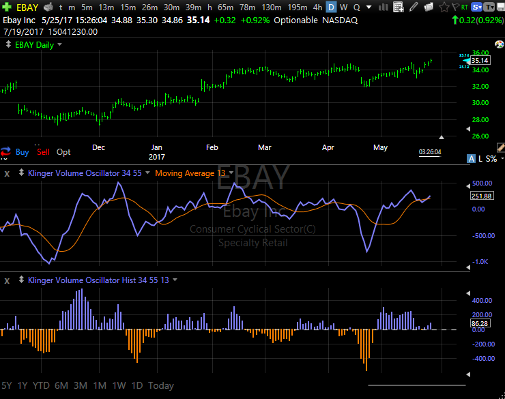
Task: Zoom chart to 3M range
Action: tap(81, 385)
